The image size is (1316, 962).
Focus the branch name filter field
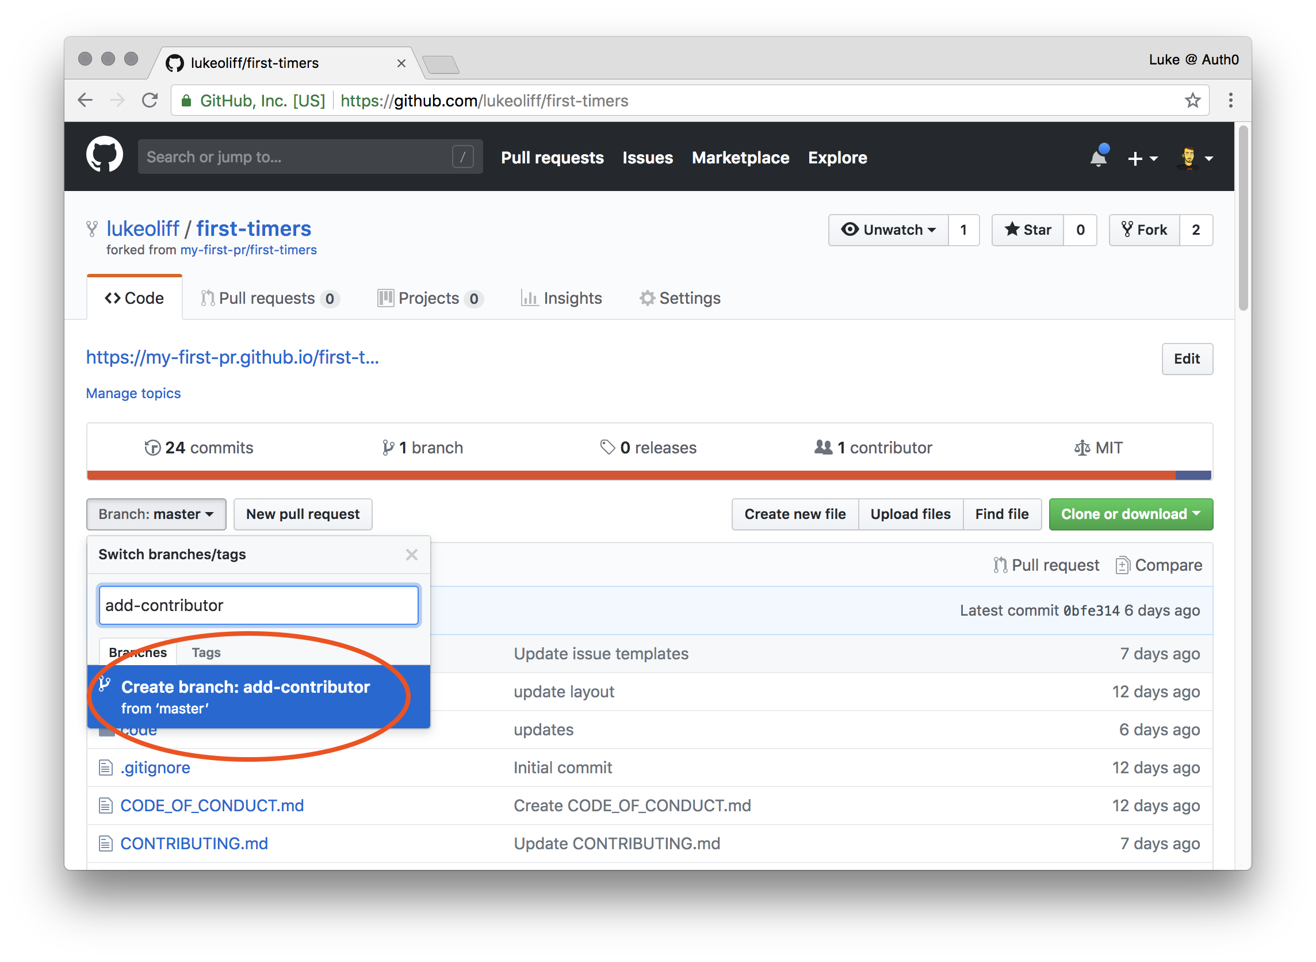click(258, 606)
